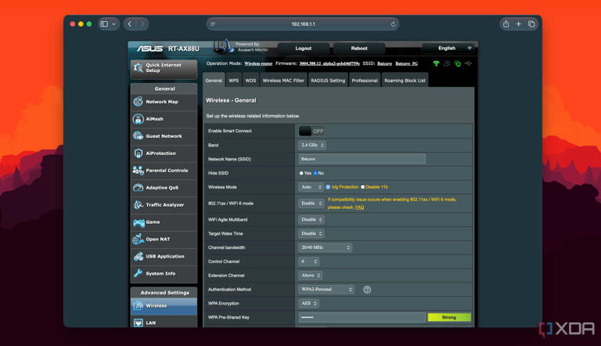Viewport: 601px width, 346px height.
Task: Open the Wireless Mode dropdown
Action: click(x=311, y=187)
